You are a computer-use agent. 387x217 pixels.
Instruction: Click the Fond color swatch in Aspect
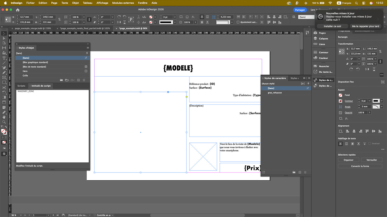click(341, 95)
